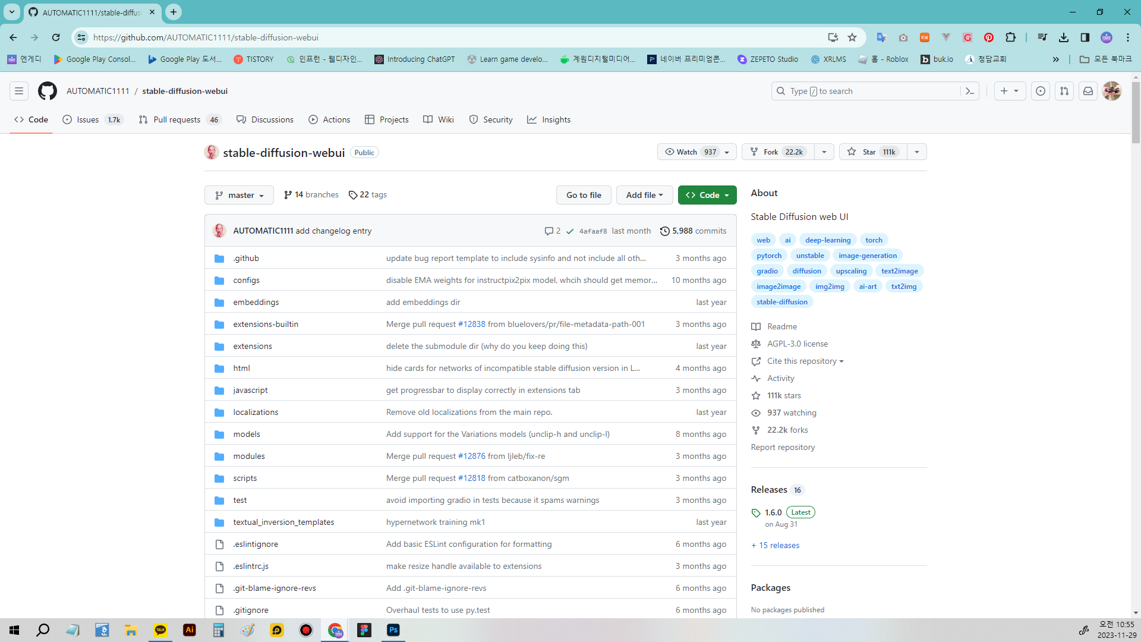Open the + 15 releases link

pyautogui.click(x=775, y=546)
